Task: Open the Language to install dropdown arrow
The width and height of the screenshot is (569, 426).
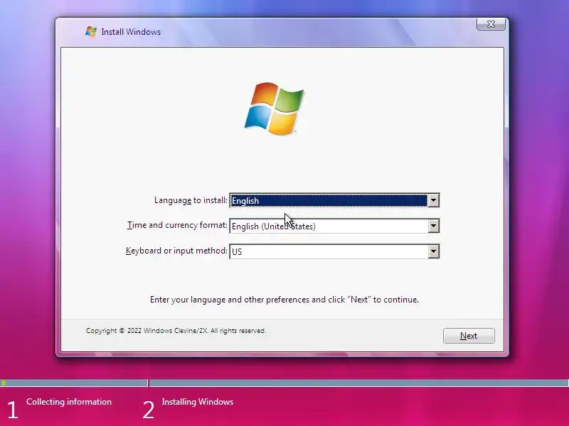Action: [x=433, y=200]
